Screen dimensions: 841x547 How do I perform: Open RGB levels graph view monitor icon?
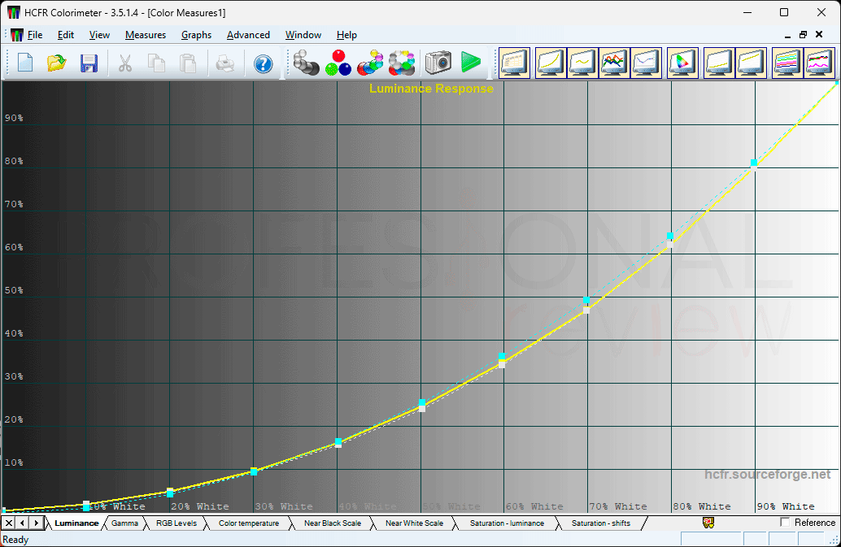pyautogui.click(x=614, y=63)
